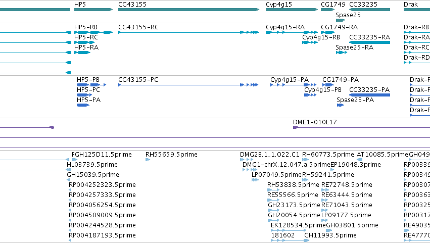Viewport: 430px width, 243px height.
Task: Click the Spase25 gene label
Action: [348, 15]
